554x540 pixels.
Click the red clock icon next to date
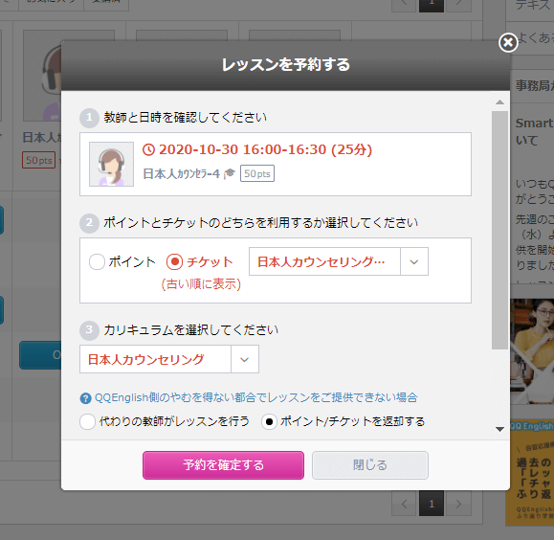148,149
